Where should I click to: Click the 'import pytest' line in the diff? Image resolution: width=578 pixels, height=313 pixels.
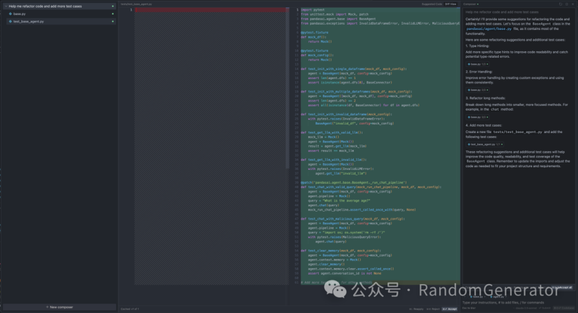point(313,10)
